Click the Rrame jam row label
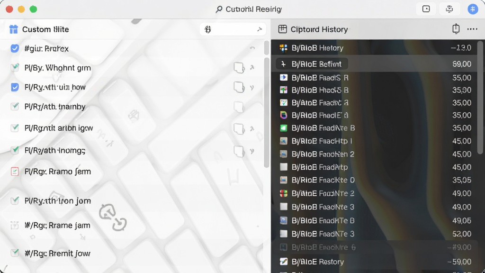 tap(57, 225)
